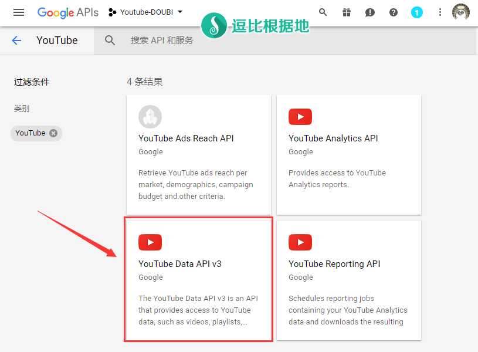Screen dimensions: 478x352
Task: Click the magnifier icon beside the search field
Action: pos(110,40)
